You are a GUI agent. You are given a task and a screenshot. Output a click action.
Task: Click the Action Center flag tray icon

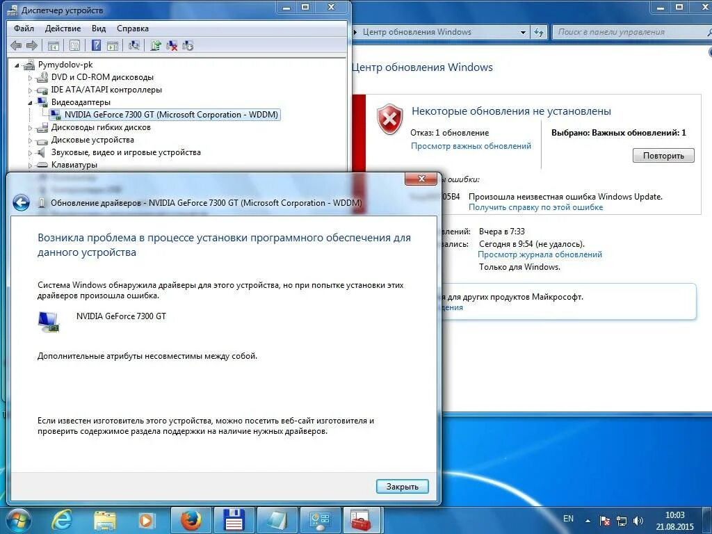(x=604, y=521)
